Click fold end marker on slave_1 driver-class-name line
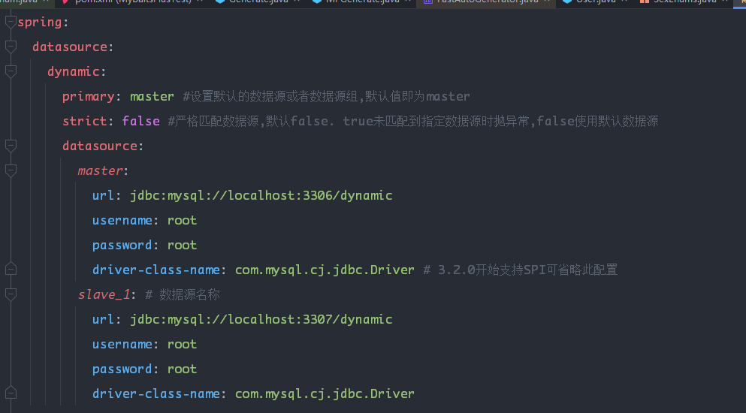Image resolution: width=746 pixels, height=413 pixels. coord(10,393)
